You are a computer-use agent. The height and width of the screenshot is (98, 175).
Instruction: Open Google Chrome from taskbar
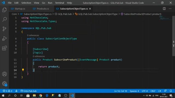(41, 96)
